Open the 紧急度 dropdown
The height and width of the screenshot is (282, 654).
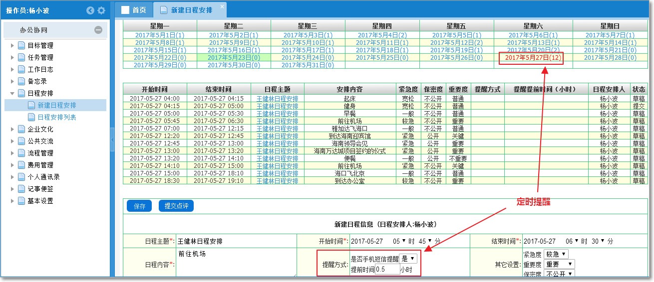(x=556, y=255)
